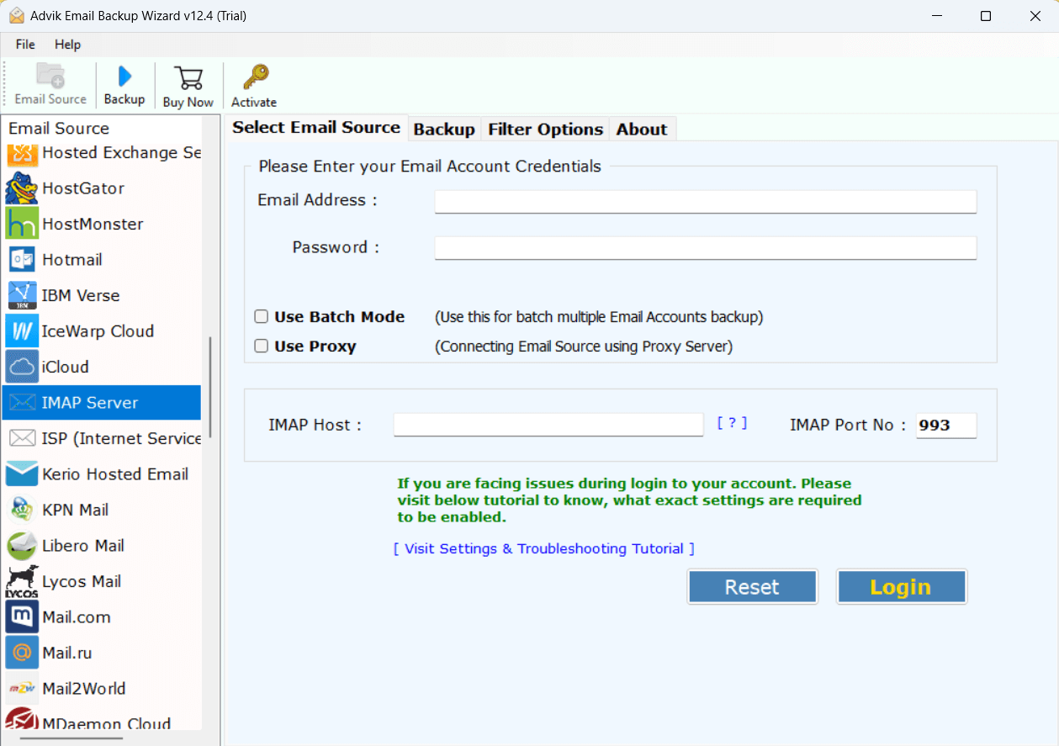Select the Mail.com icon

click(22, 617)
